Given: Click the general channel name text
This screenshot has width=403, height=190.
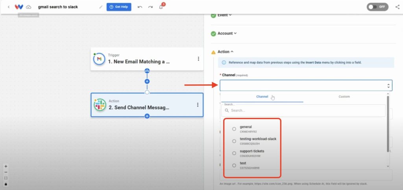Looking at the screenshot, I should pyautogui.click(x=246, y=127).
